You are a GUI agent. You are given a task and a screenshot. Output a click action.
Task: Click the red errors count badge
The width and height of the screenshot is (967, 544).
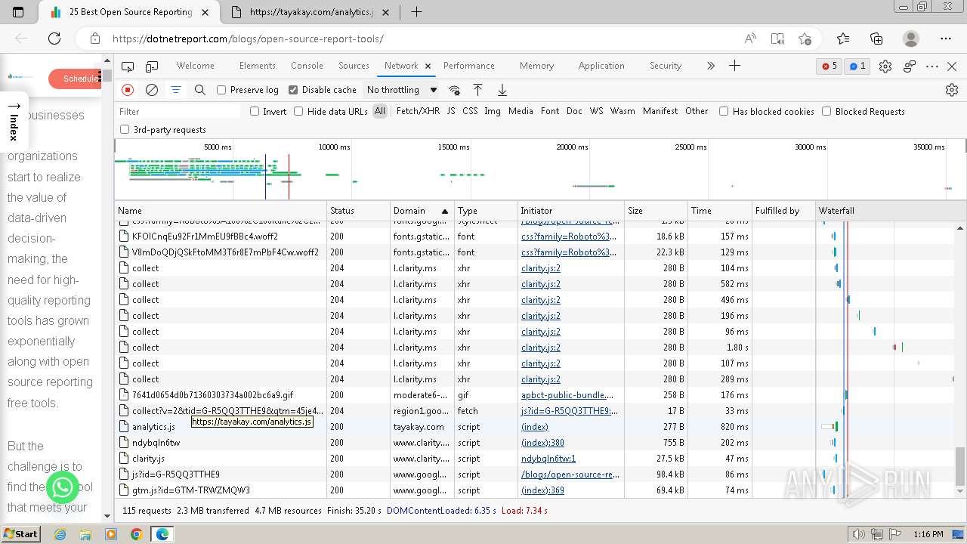830,66
